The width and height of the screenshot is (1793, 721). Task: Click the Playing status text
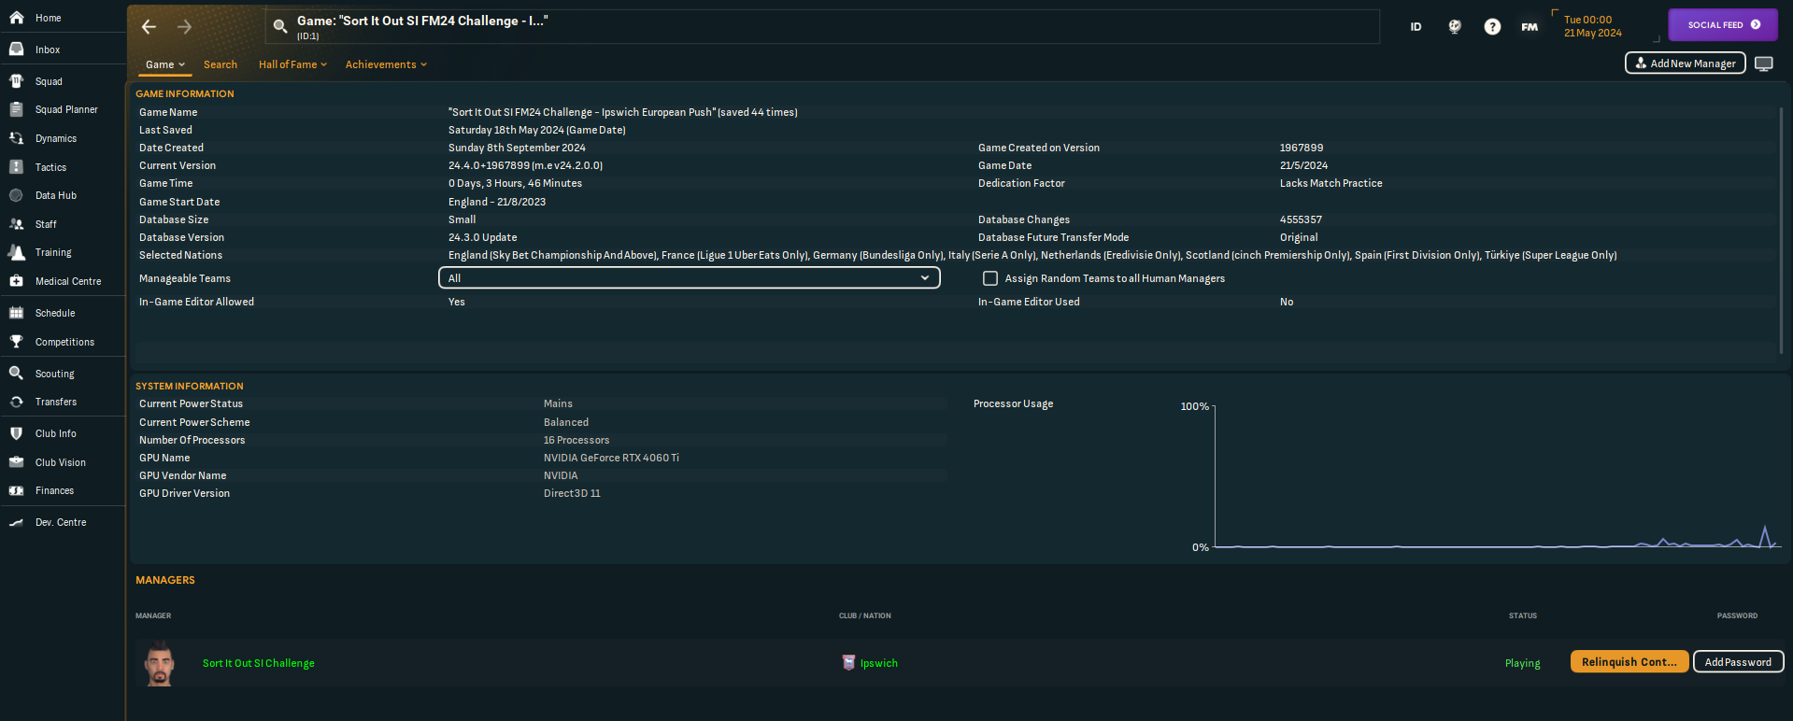coord(1522,663)
